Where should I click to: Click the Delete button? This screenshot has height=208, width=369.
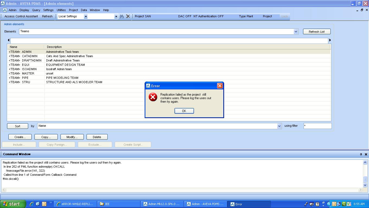(97, 137)
